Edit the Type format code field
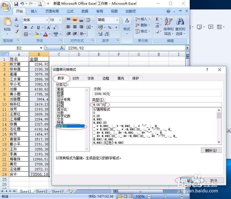Viewport: 231px width, 199px height. [157, 105]
